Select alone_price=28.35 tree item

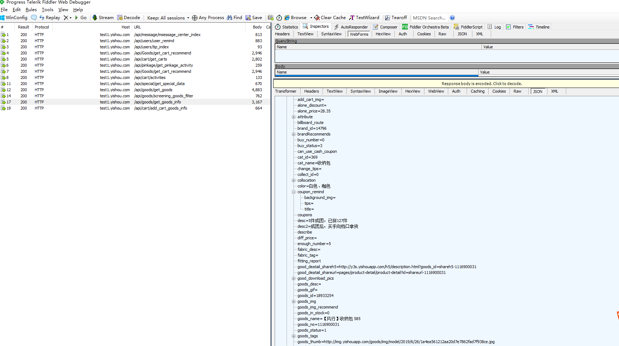[314, 111]
